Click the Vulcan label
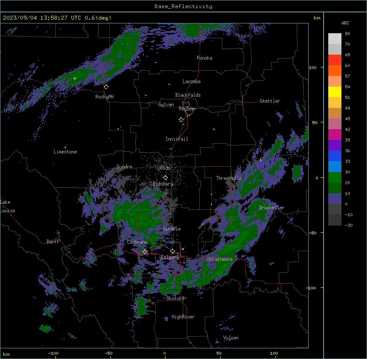Image resolution: width=367 pixels, height=359 pixels. pos(231,338)
